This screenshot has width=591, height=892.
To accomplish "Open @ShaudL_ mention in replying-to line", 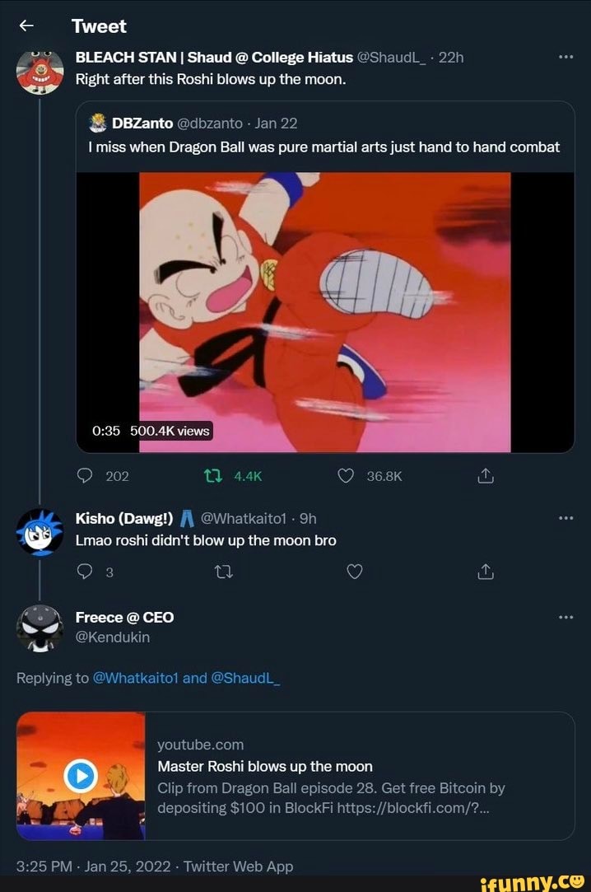I will [245, 678].
